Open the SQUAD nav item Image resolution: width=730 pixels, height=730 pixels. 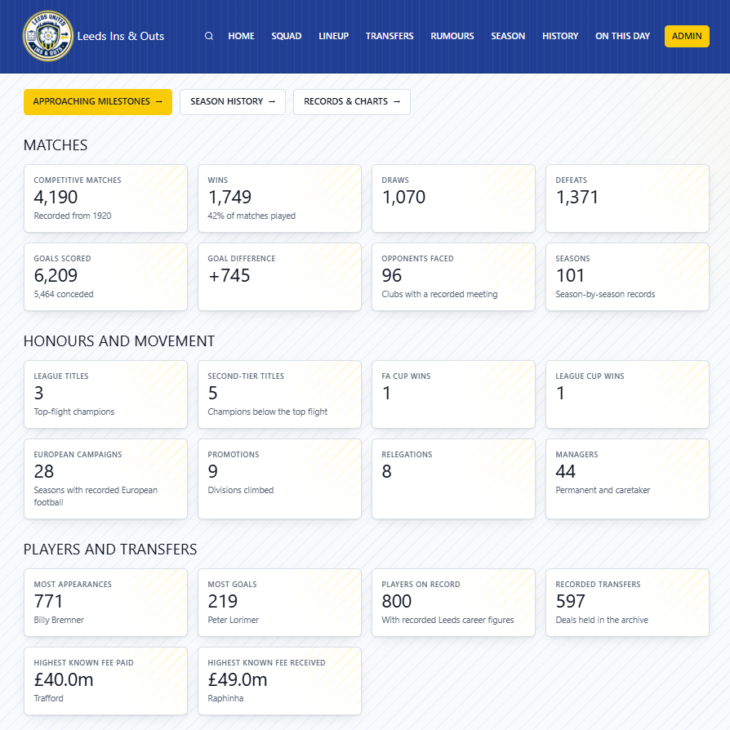pos(287,36)
